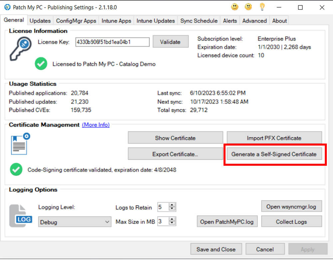This screenshot has width=333, height=260.
Task: Open the ConfigMgr Apps tab
Action: 76,21
